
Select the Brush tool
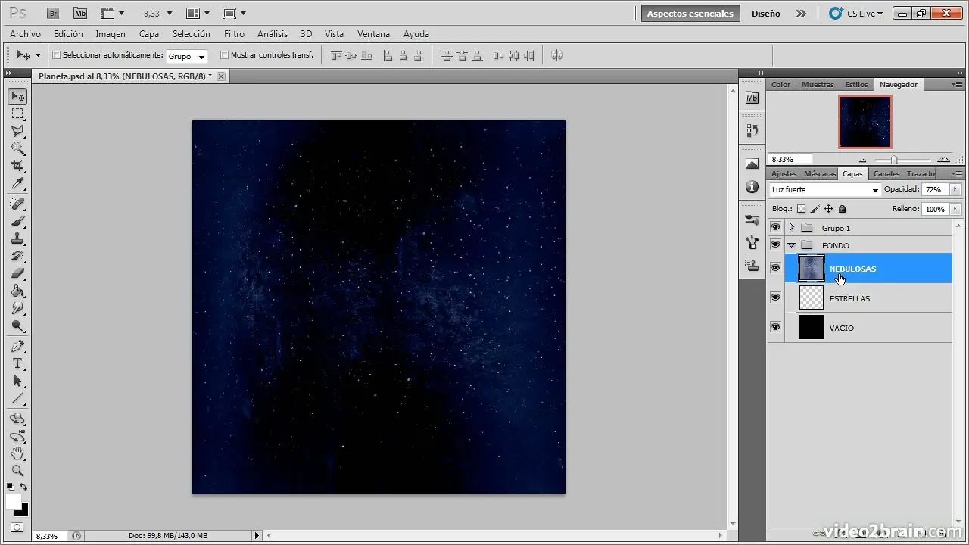pos(18,221)
